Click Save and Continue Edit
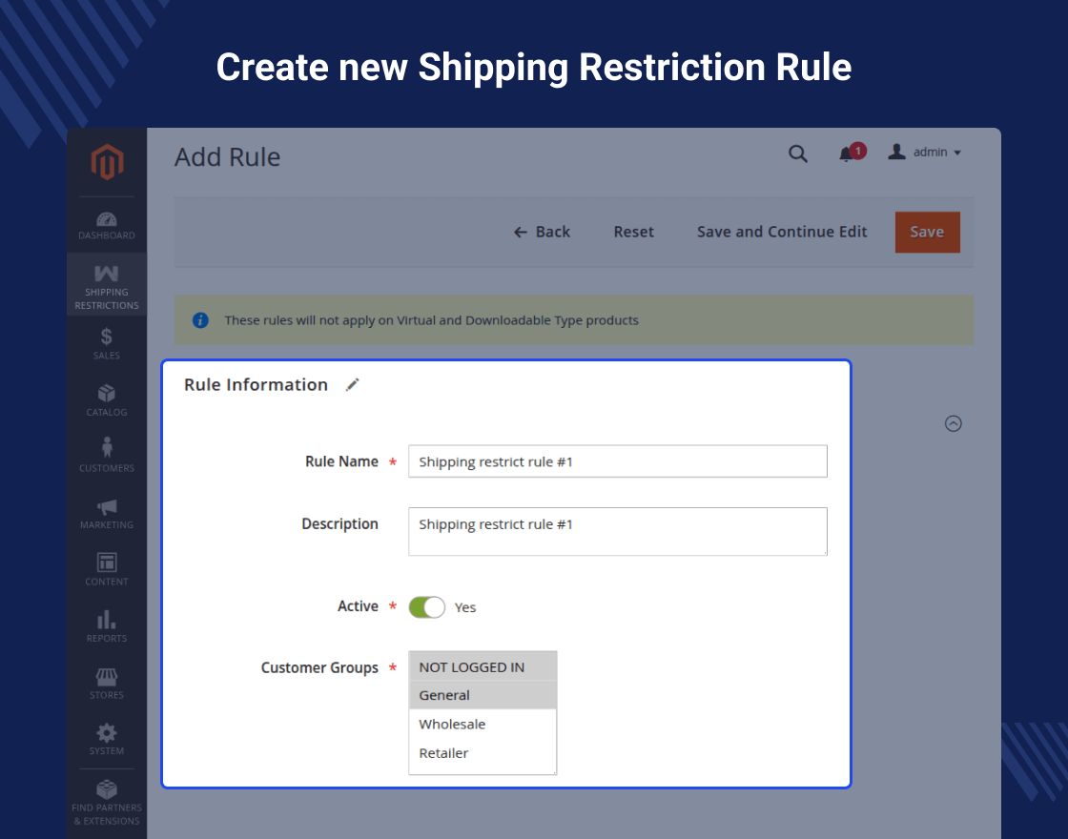The height and width of the screenshot is (839, 1068). tap(782, 232)
